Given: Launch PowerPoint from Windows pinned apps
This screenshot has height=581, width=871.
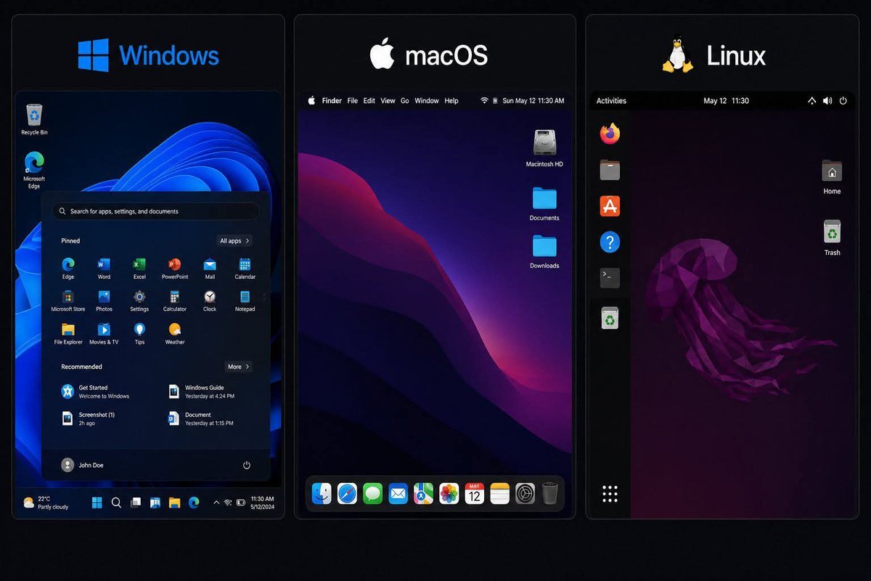Looking at the screenshot, I should [x=174, y=268].
